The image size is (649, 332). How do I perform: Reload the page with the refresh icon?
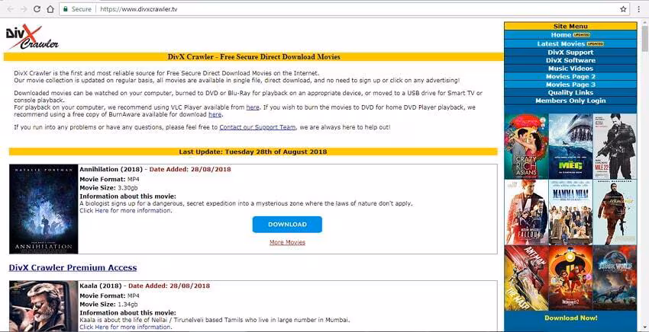(x=37, y=9)
